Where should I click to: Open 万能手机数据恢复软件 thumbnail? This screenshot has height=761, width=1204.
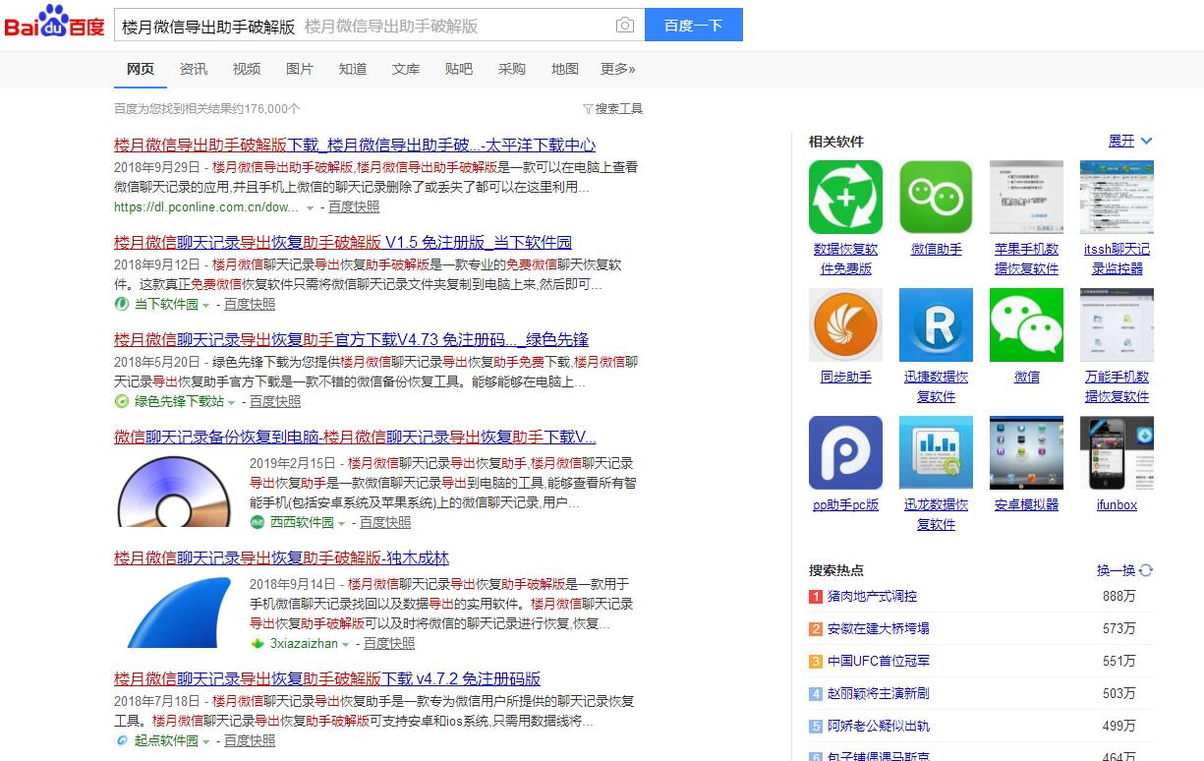[1117, 324]
